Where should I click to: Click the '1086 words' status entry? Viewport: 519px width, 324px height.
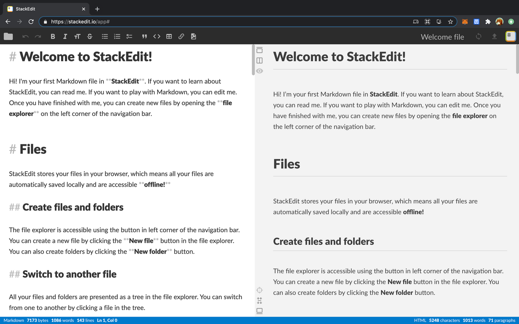pos(63,320)
